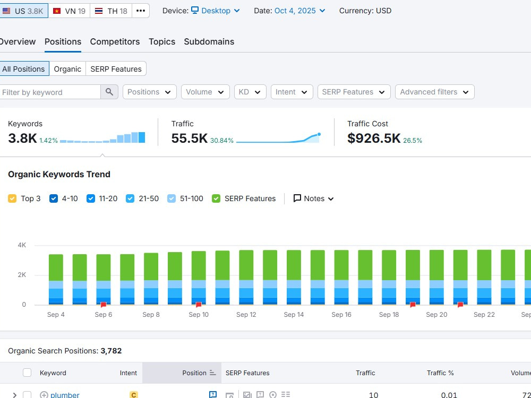Focus the Filter by keyword input
The width and height of the screenshot is (531, 398).
pos(50,92)
